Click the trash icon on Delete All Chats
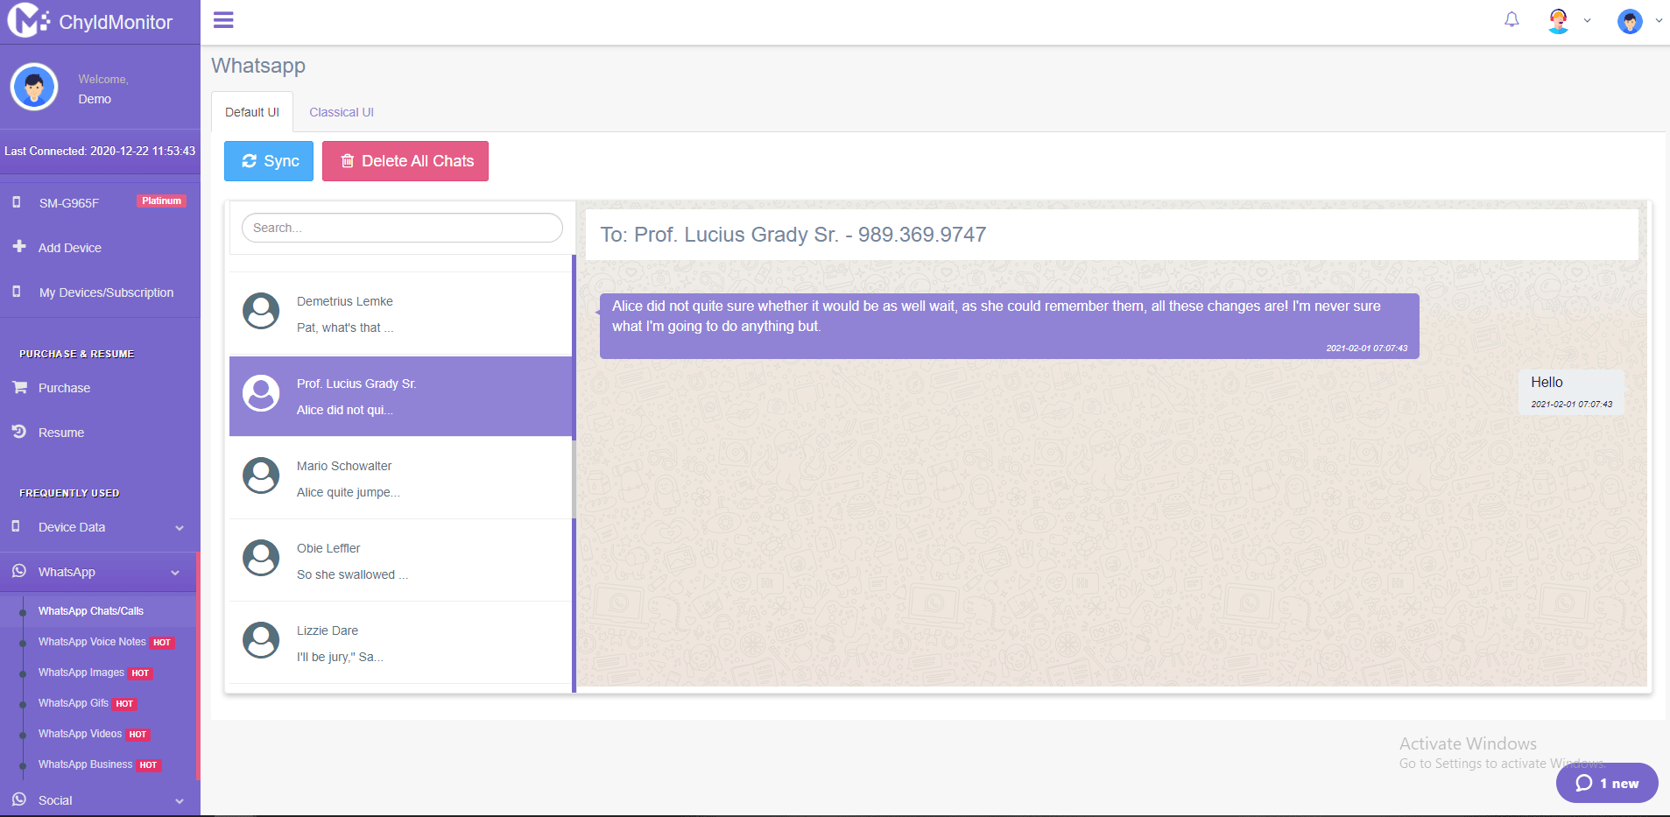 tap(348, 161)
